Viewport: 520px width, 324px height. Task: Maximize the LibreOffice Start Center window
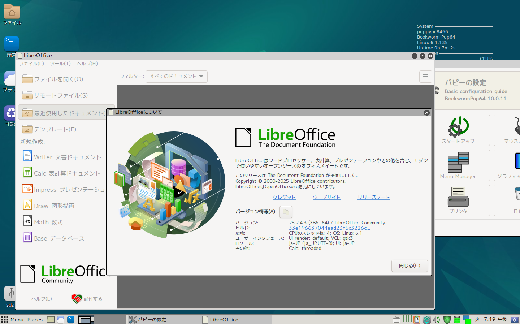[x=422, y=56]
